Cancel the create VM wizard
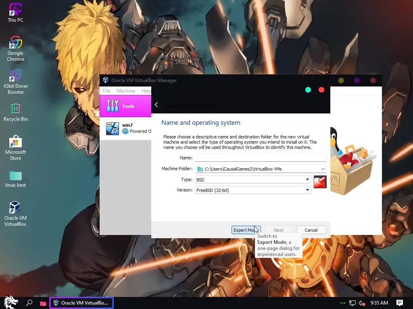413x309 pixels. point(311,230)
